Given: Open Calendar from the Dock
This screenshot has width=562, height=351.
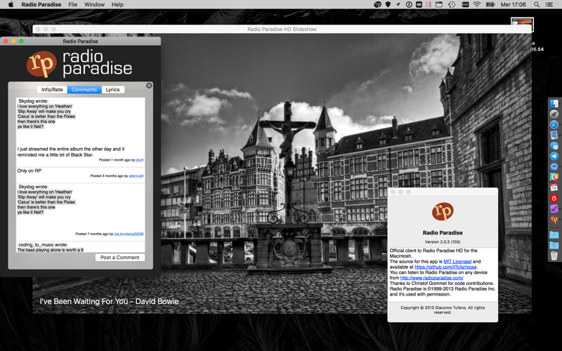Looking at the screenshot, I should click(x=554, y=187).
